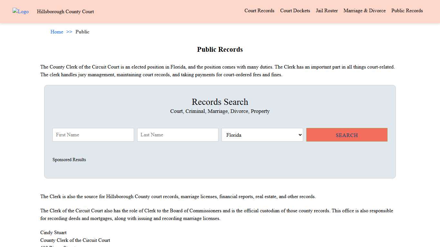Click inside the Last Name field
The height and width of the screenshot is (247, 440).
(x=177, y=135)
